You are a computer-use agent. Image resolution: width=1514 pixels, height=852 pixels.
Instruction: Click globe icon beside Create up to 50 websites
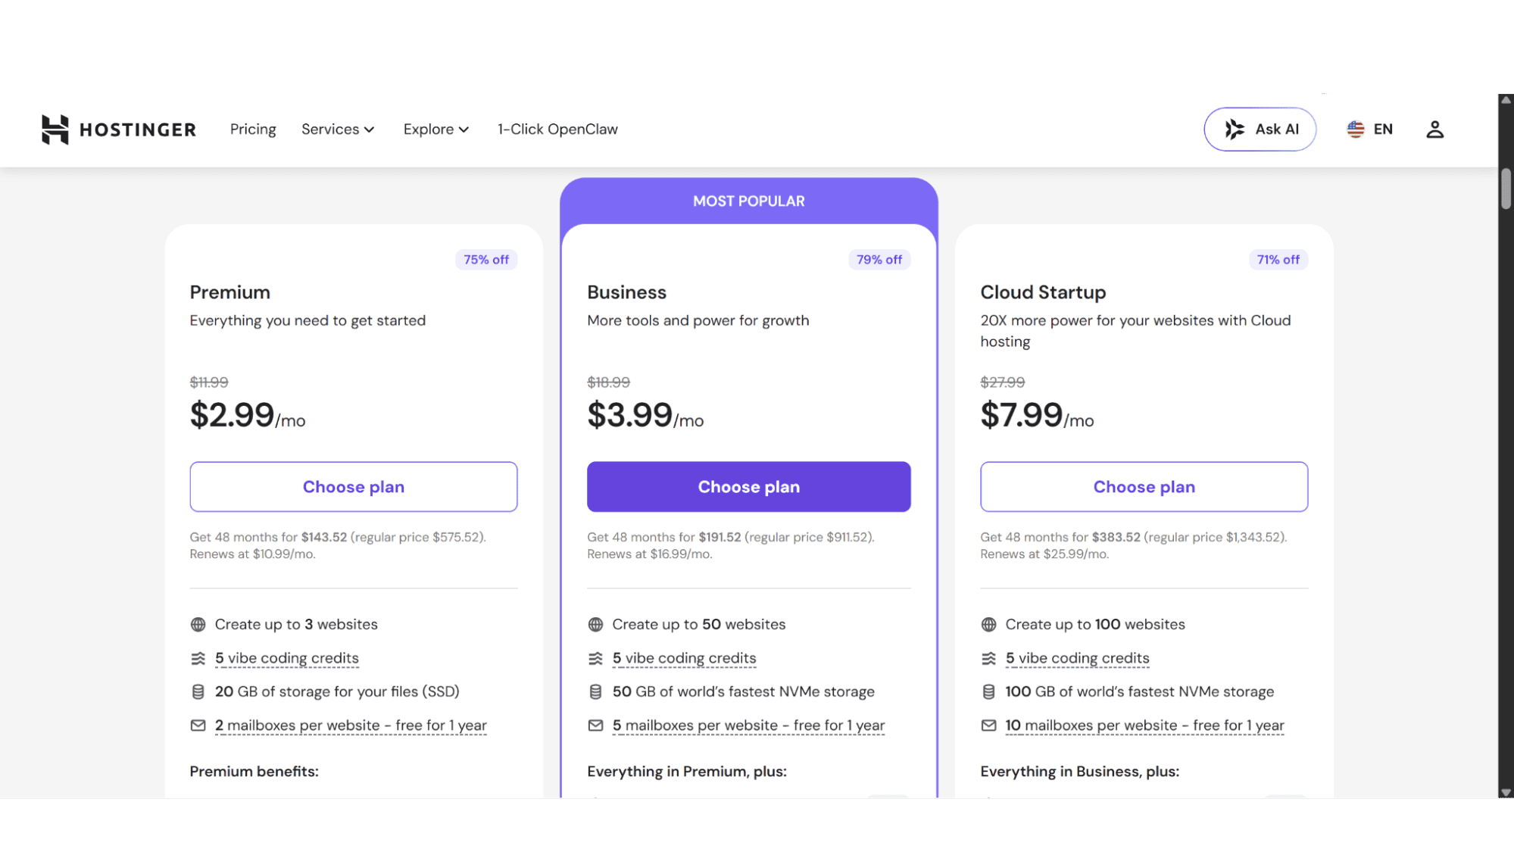coord(595,625)
